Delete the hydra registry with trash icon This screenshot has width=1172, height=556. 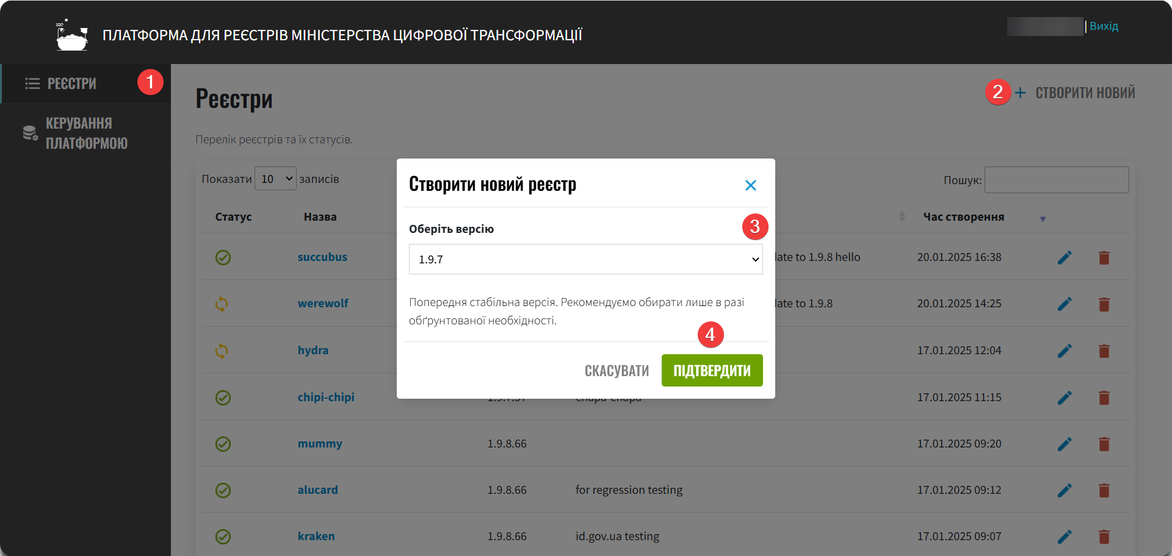pos(1104,351)
